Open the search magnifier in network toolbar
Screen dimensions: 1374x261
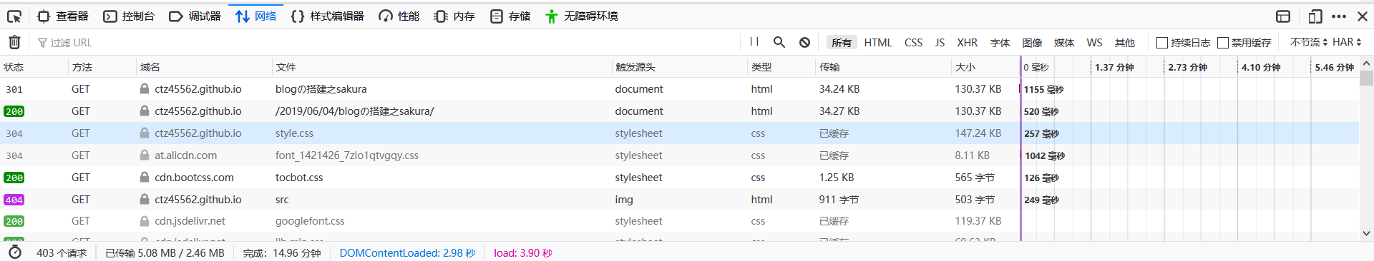click(x=779, y=42)
